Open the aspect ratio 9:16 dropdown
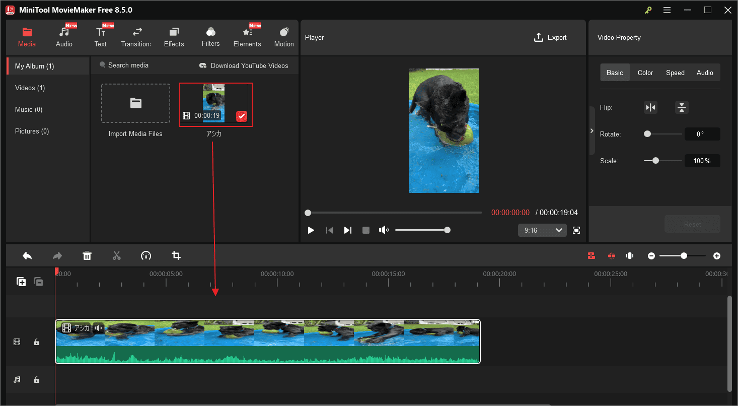 click(542, 230)
